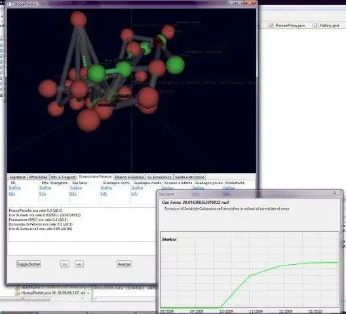Go to Sanità e Istruzione tab

tap(189, 177)
